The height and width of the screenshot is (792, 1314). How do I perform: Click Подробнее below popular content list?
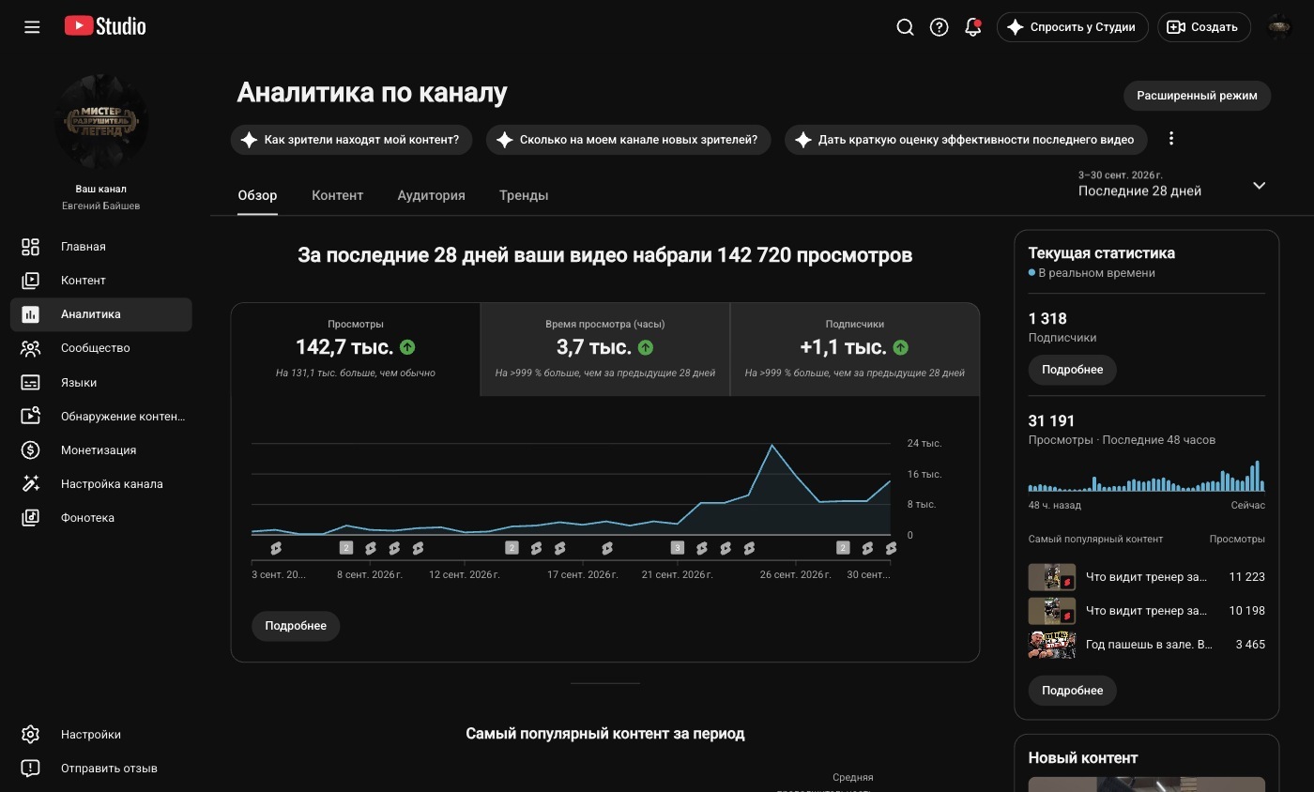[1072, 691]
